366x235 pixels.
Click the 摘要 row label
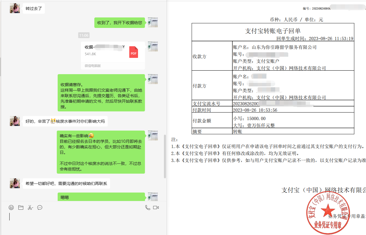[197, 131]
